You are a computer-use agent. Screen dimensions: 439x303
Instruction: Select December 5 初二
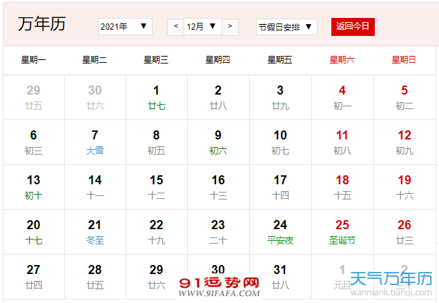click(x=404, y=97)
